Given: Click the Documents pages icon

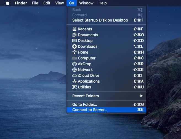Looking at the screenshot, I should click(x=74, y=35).
